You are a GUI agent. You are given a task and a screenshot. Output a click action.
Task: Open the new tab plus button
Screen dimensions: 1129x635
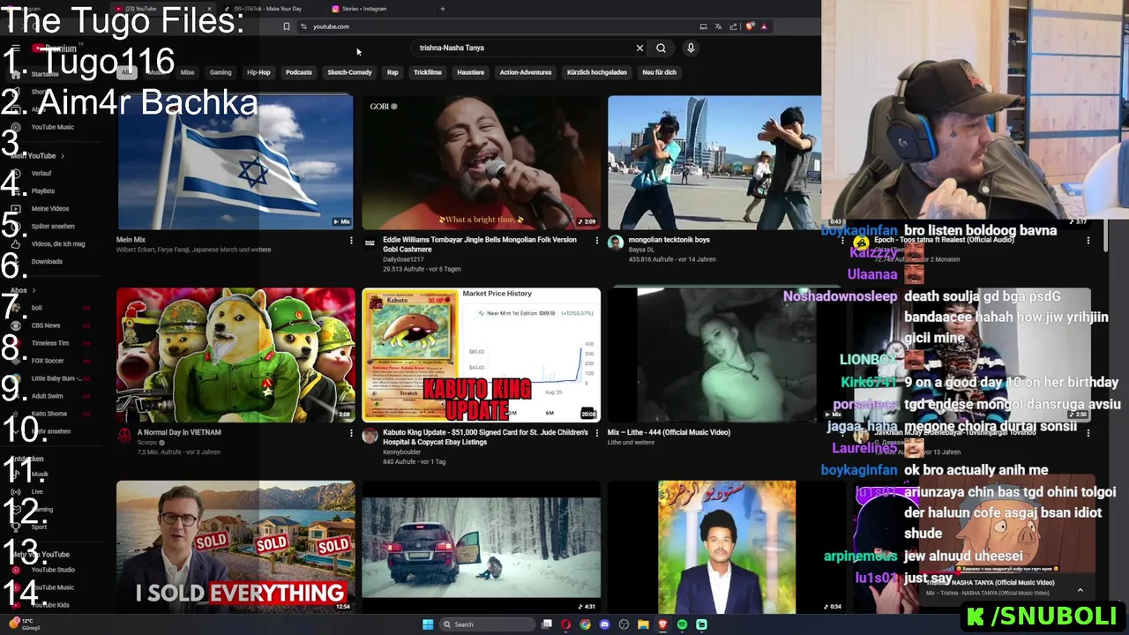[x=443, y=9]
